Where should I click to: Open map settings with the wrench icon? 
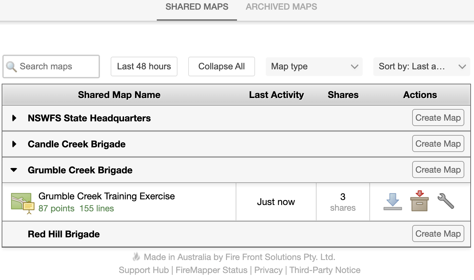(446, 201)
